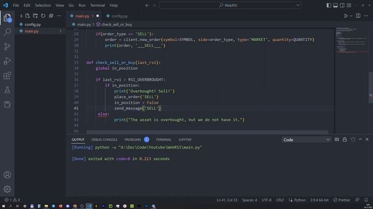Refresh the Explorer file list
The width and height of the screenshot is (373, 209).
tap(43, 16)
